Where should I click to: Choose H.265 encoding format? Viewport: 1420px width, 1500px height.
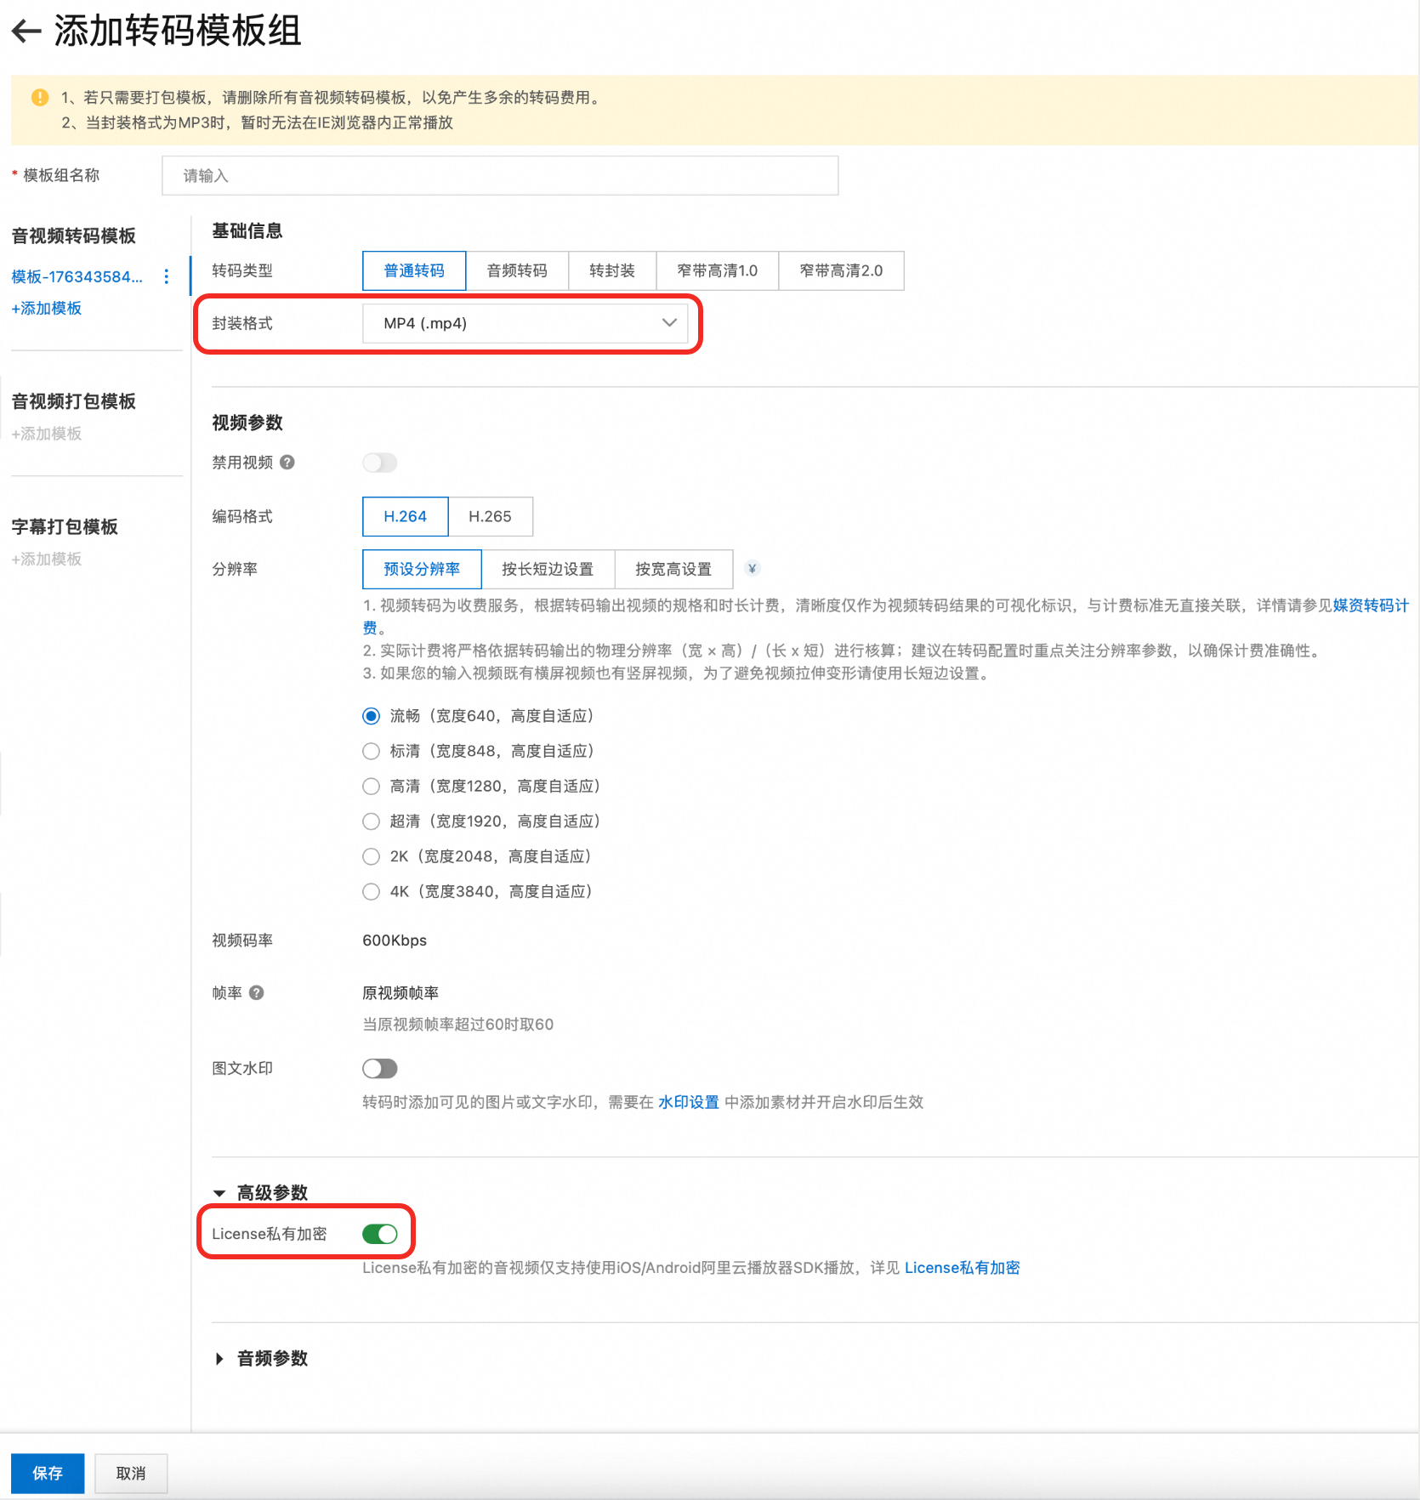(491, 516)
